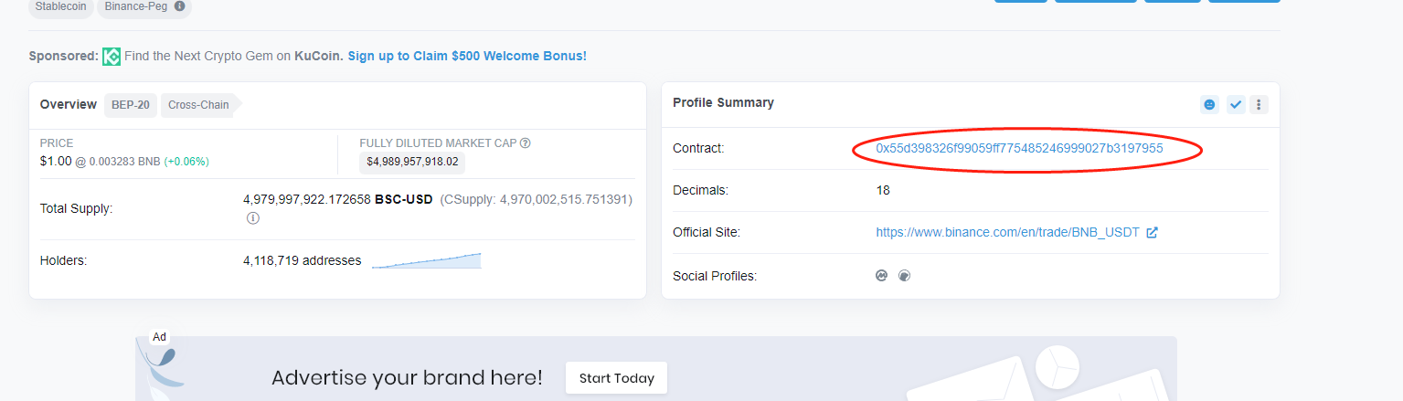
Task: Click the KuCoin logo in sponsored line
Action: pos(112,56)
